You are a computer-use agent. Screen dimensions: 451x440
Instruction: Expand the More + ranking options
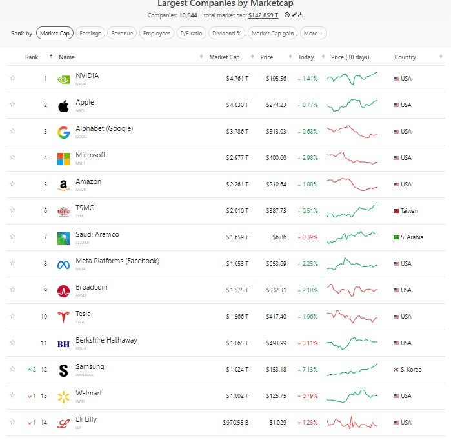click(x=314, y=34)
